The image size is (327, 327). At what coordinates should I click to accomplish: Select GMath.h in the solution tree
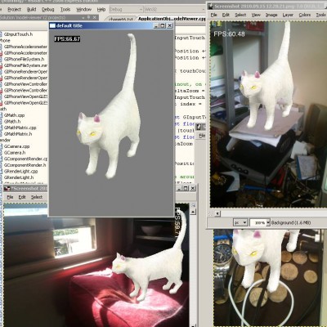(12, 121)
